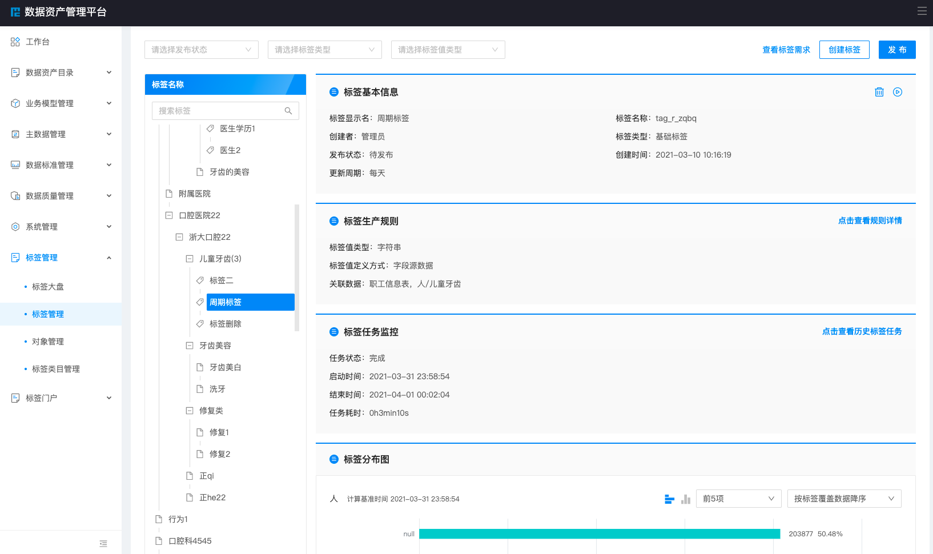
Task: Select the 标签删除 tree item
Action: 226,324
